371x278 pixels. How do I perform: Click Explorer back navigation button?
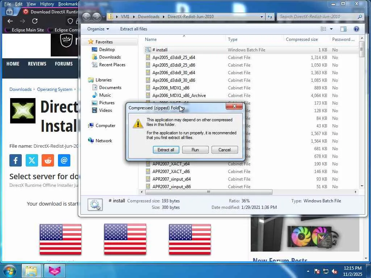coord(86,17)
